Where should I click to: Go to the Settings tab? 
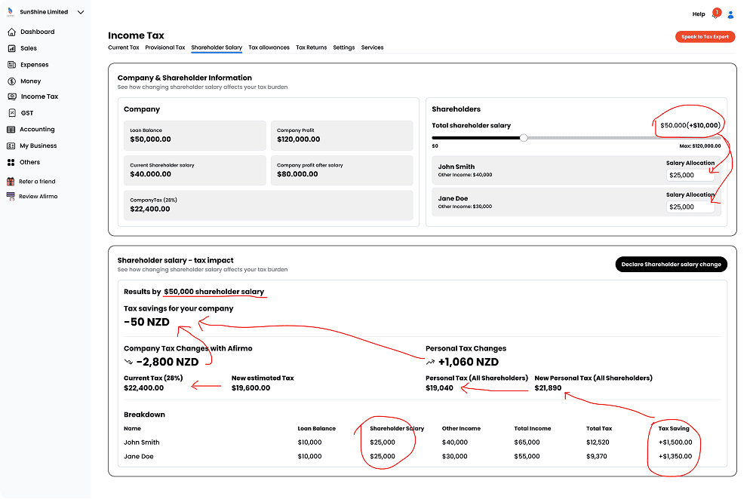tap(344, 47)
